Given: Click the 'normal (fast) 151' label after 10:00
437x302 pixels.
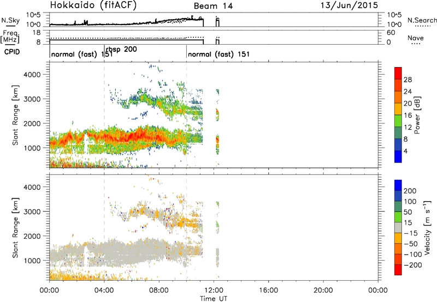Looking at the screenshot, I should click(219, 54).
